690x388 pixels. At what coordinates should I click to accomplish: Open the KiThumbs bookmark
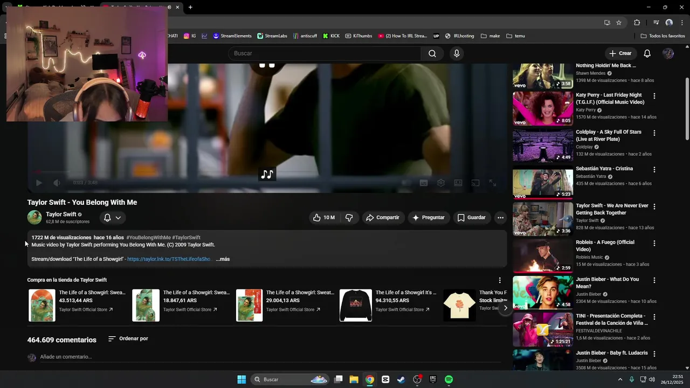(x=358, y=36)
